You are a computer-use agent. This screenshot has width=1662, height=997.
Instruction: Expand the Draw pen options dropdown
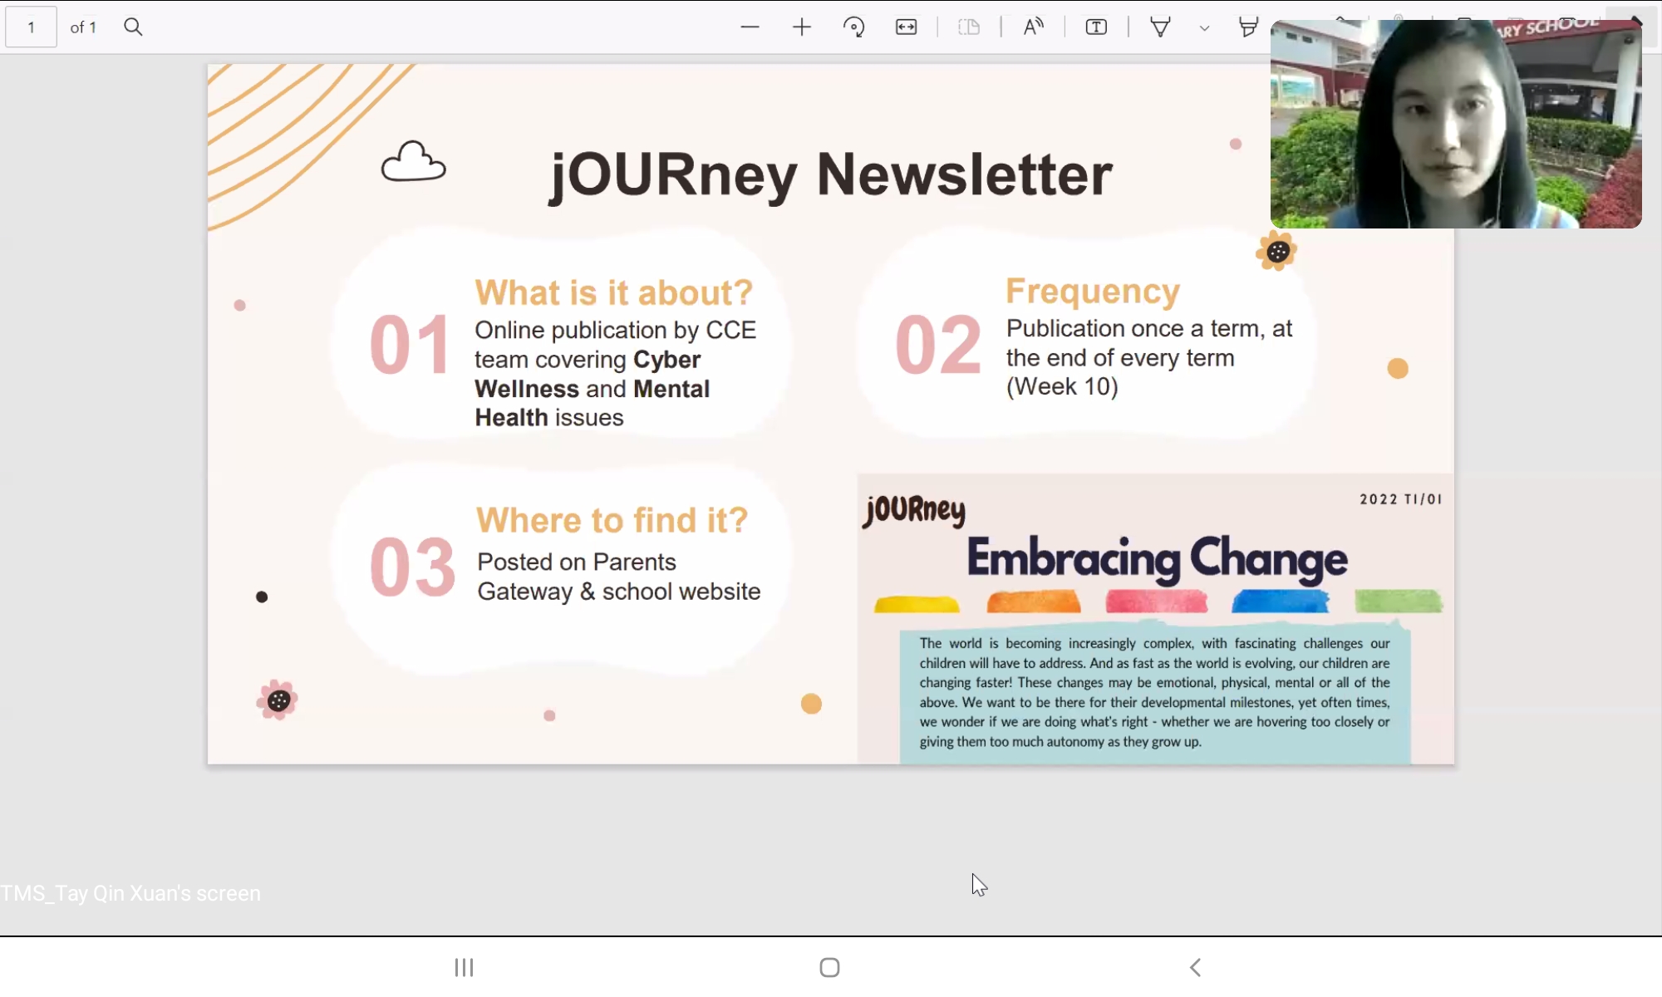click(1204, 28)
